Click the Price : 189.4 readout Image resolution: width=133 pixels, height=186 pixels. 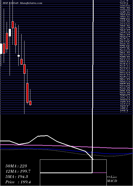coord(18,182)
